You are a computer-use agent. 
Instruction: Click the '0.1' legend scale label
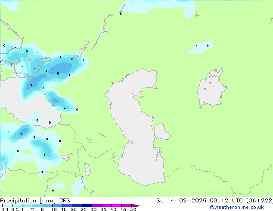pyautogui.click(x=5, y=209)
